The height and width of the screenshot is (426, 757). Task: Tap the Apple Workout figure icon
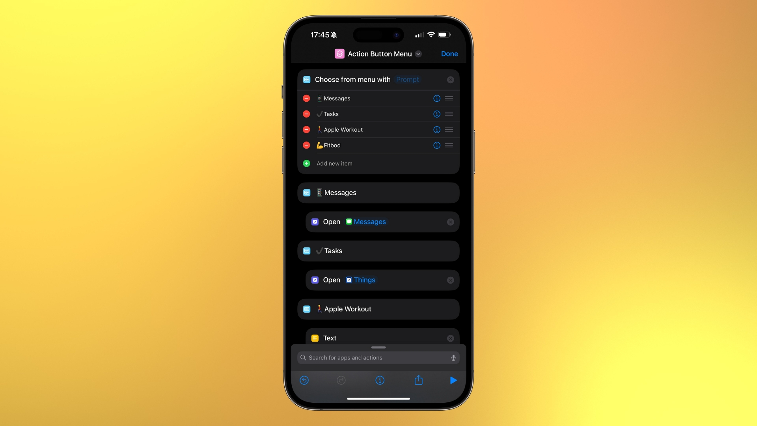click(318, 129)
